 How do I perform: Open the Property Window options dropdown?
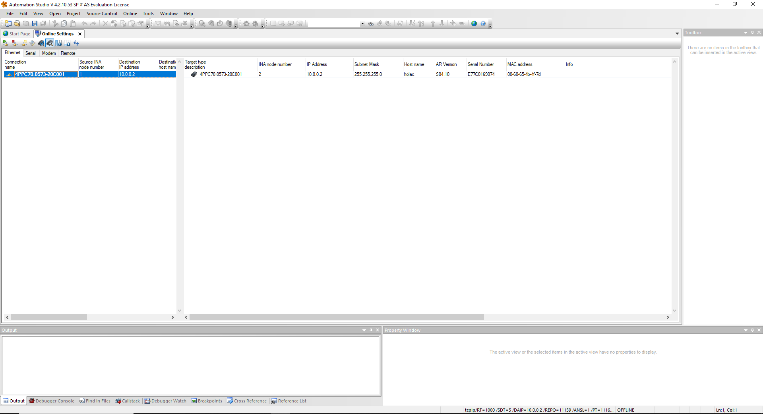coord(746,330)
